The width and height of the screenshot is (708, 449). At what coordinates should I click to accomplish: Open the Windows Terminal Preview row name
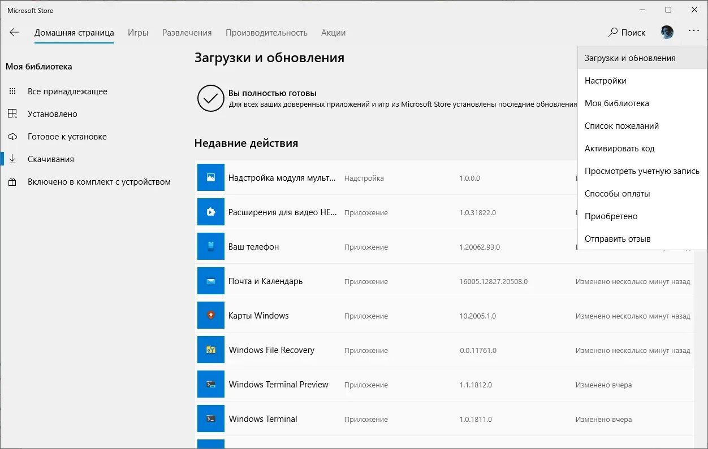pos(279,385)
